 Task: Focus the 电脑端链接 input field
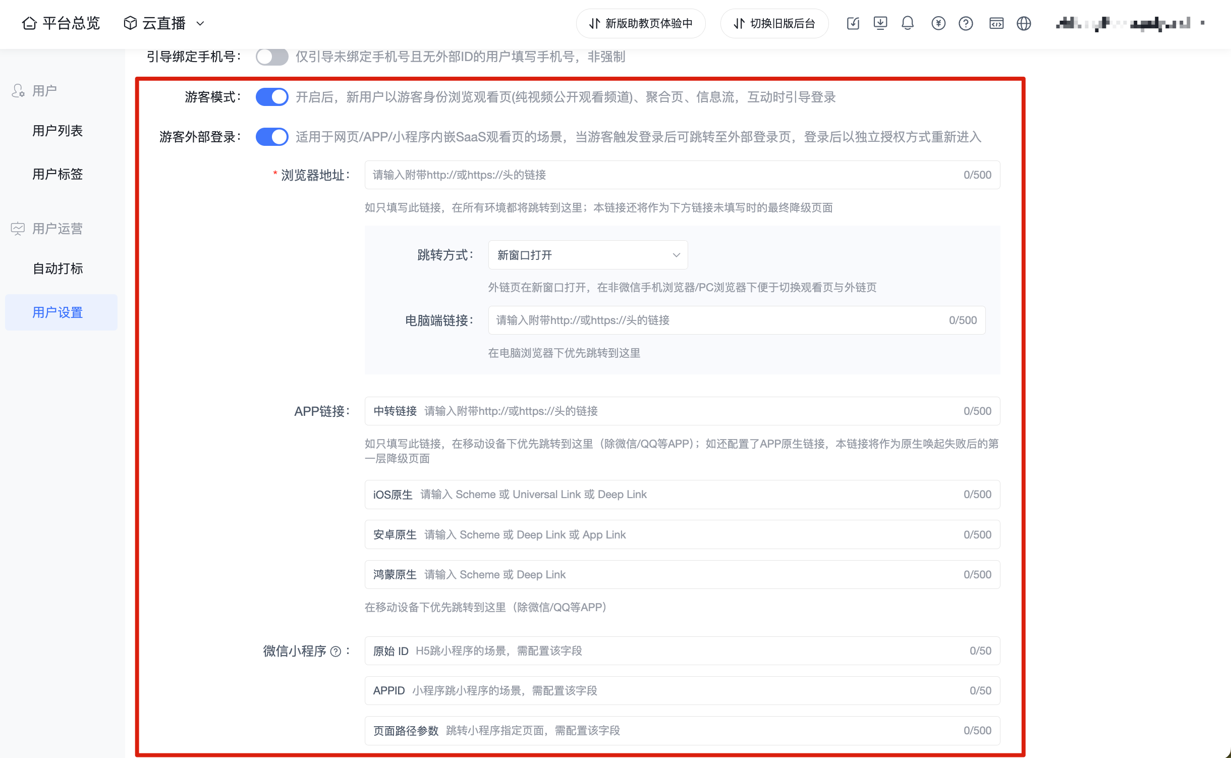[x=737, y=320]
